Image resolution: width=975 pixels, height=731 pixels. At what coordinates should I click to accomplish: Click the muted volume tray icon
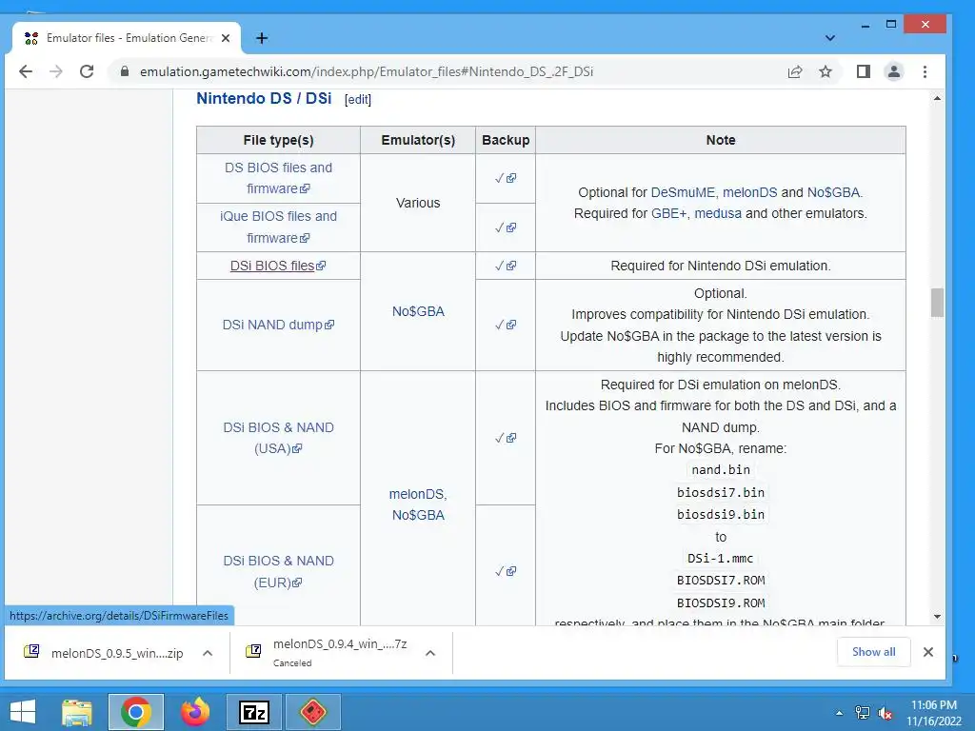coord(885,712)
